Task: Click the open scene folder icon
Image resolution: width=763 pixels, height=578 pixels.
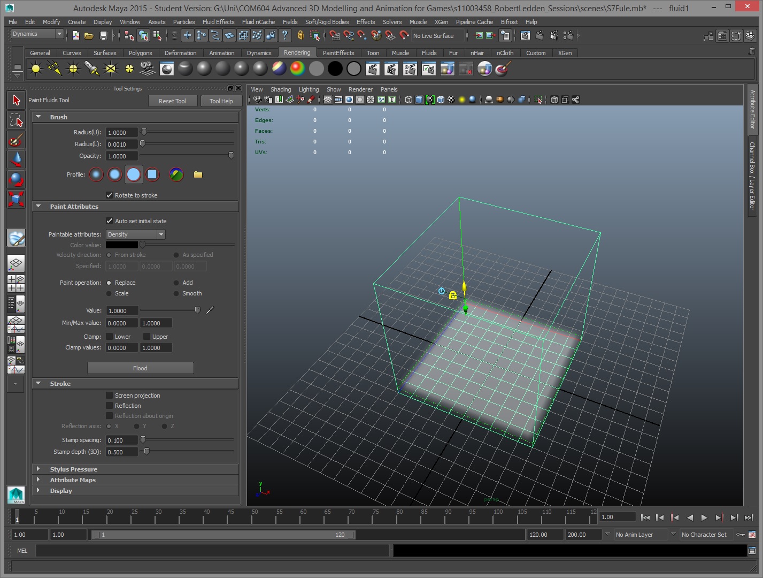Action: pos(89,36)
